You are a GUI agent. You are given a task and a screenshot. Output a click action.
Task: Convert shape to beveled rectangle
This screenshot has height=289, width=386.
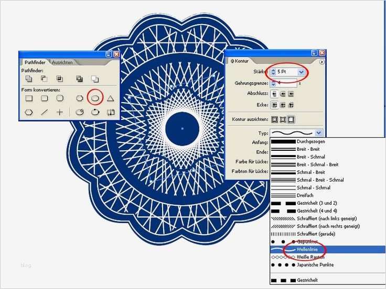click(60, 98)
